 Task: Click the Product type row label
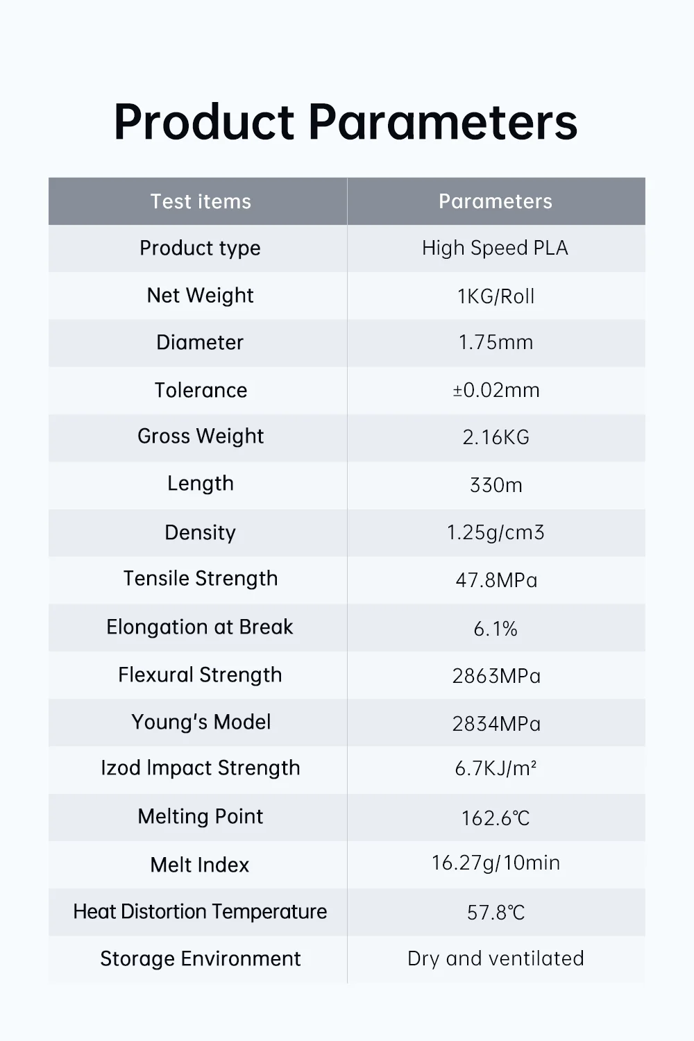[x=200, y=248]
